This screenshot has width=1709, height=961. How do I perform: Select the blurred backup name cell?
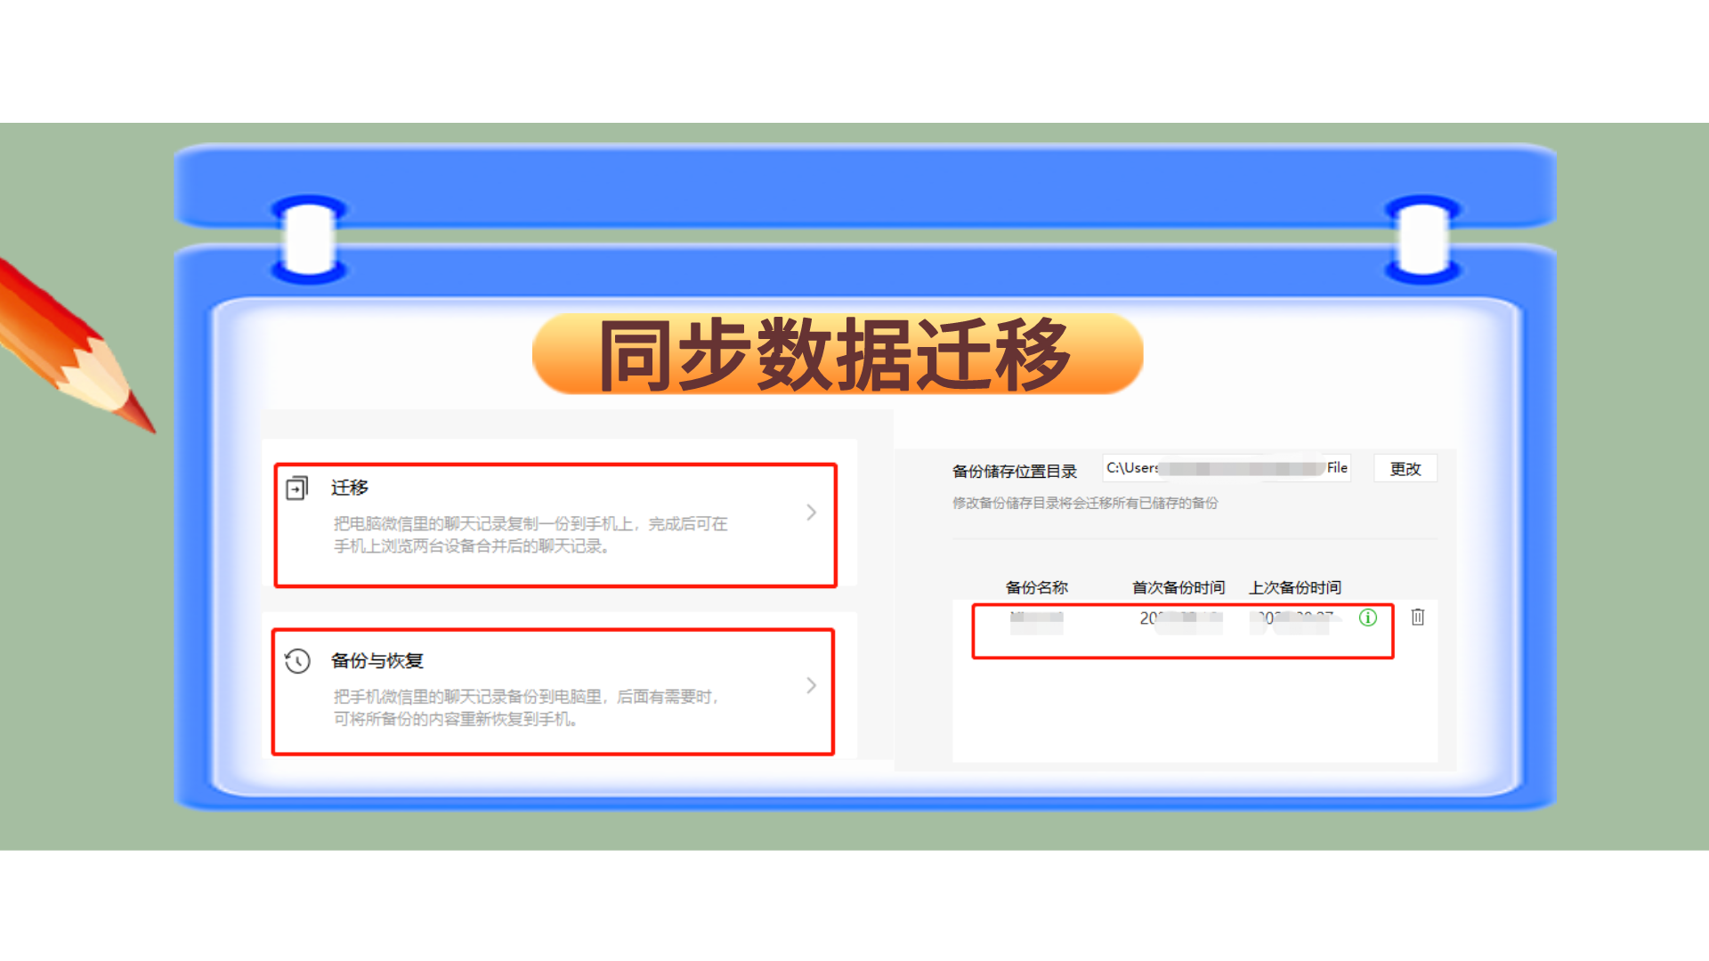coord(1037,620)
